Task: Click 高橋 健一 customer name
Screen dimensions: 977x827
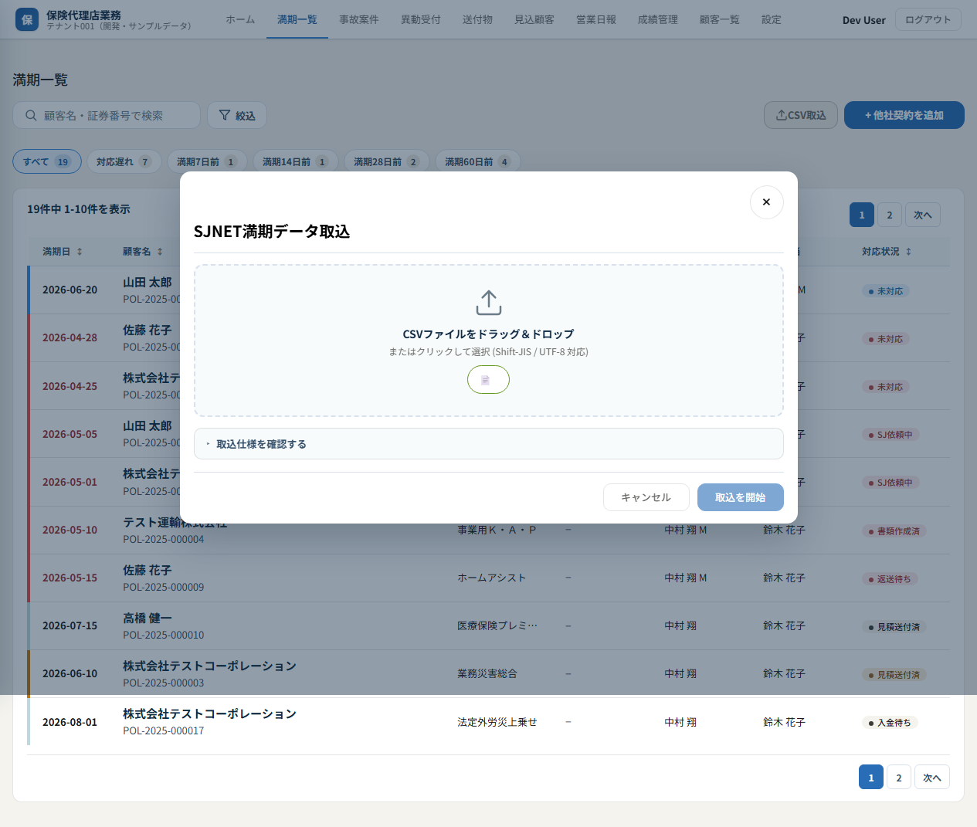Action: click(148, 618)
